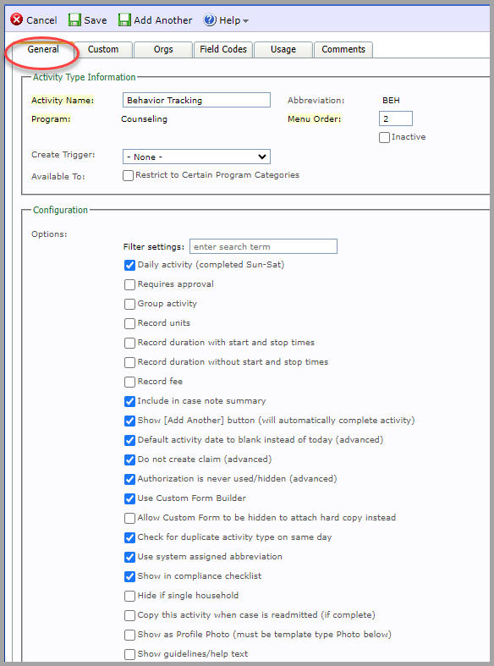
Task: Open the Field Codes tab
Action: (x=223, y=49)
